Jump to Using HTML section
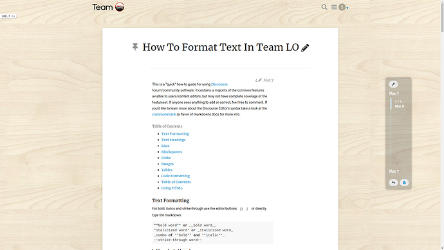 (172, 188)
